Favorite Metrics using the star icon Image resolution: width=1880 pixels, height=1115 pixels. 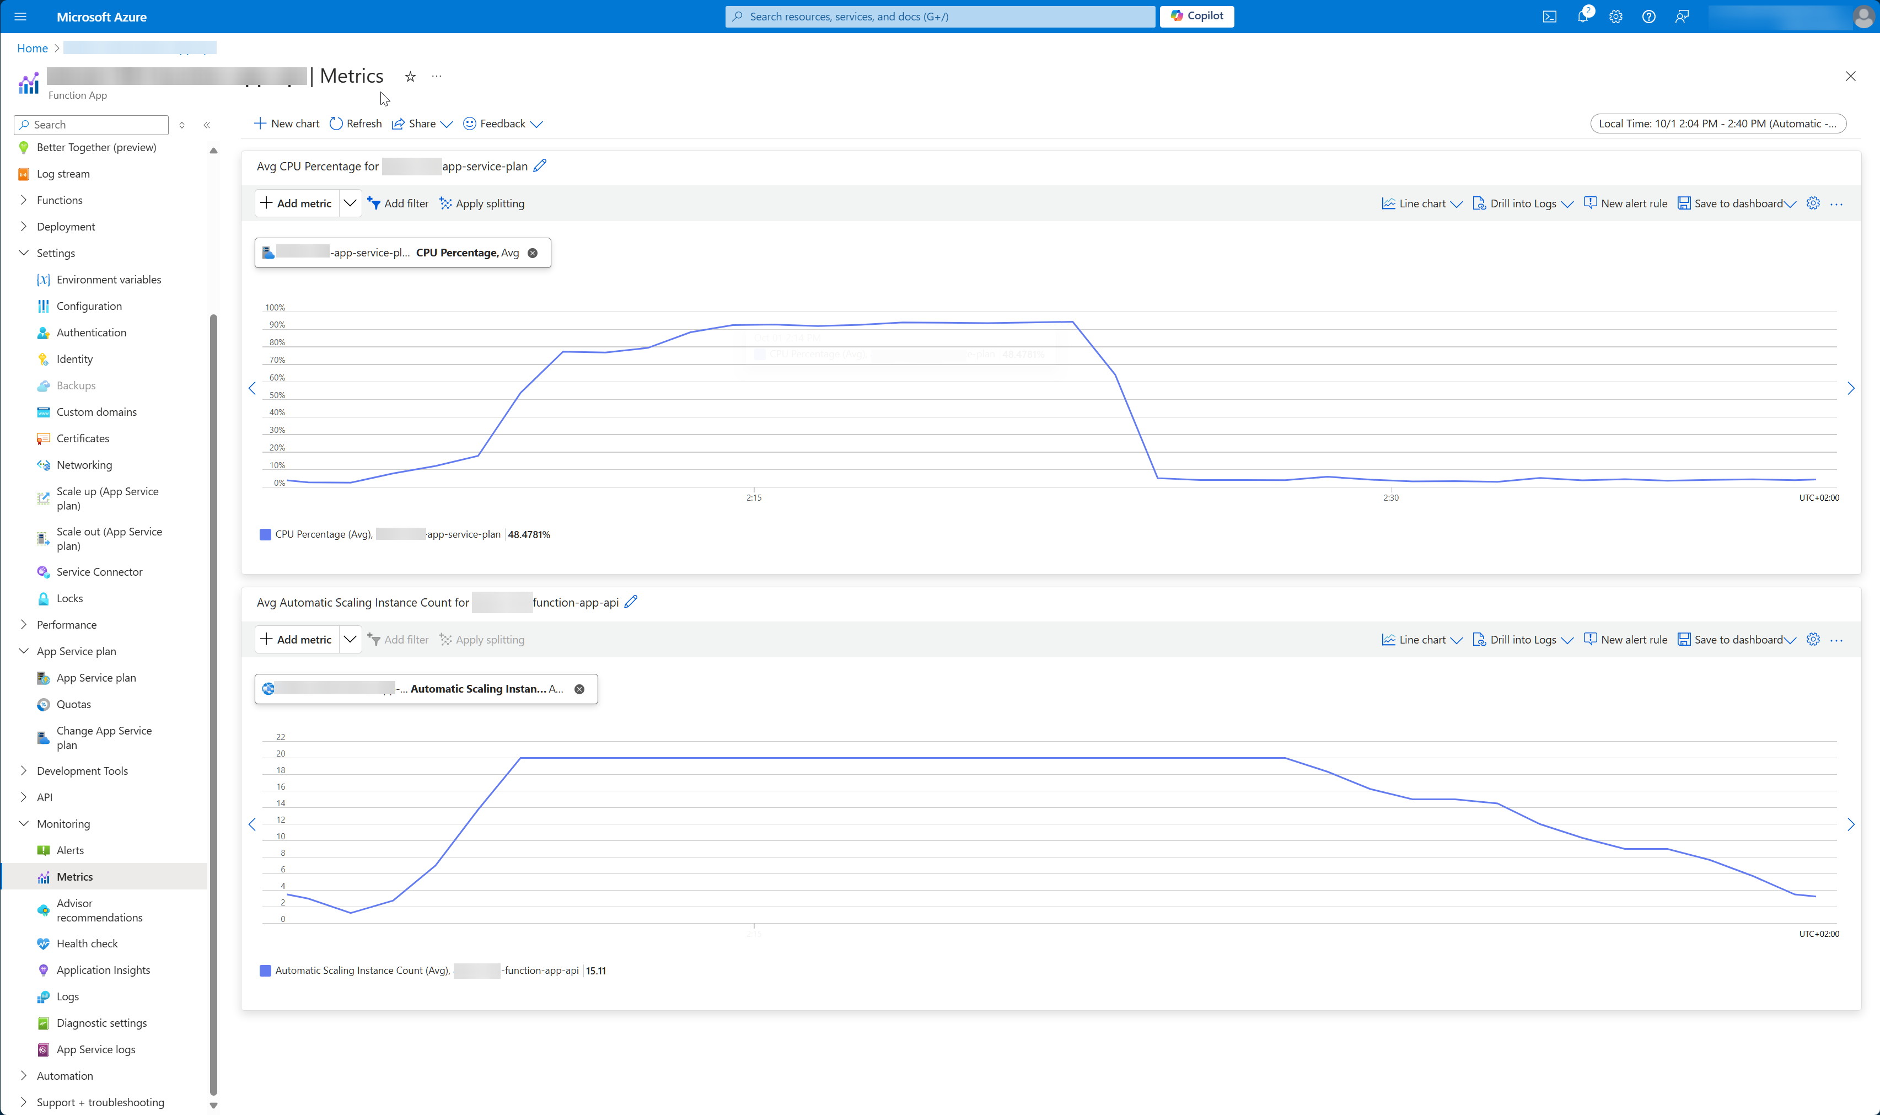coord(410,76)
